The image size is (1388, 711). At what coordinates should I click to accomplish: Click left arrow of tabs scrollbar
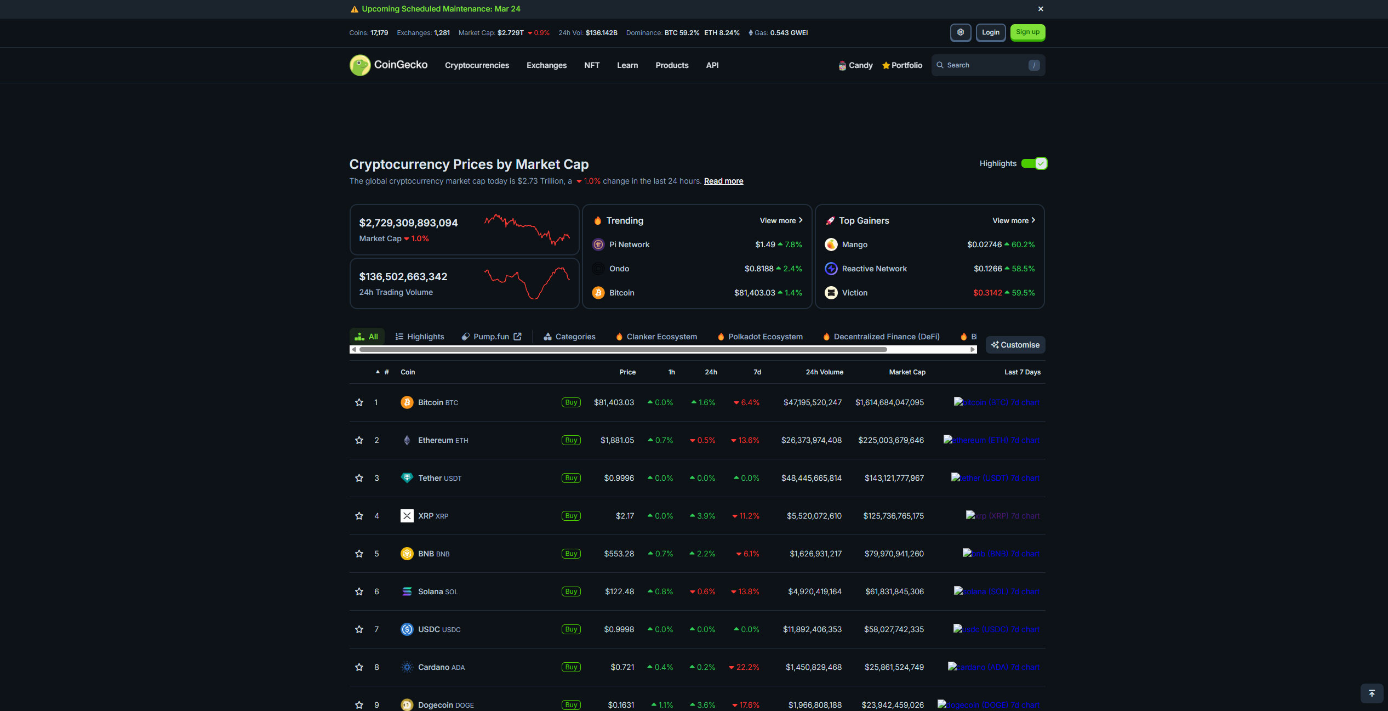click(353, 349)
